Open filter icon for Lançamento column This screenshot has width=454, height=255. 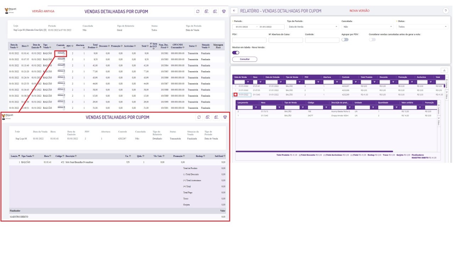tap(256, 107)
